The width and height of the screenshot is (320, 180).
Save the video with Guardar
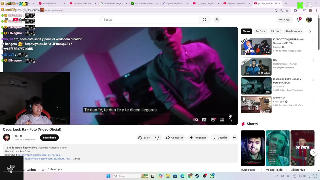(x=220, y=137)
